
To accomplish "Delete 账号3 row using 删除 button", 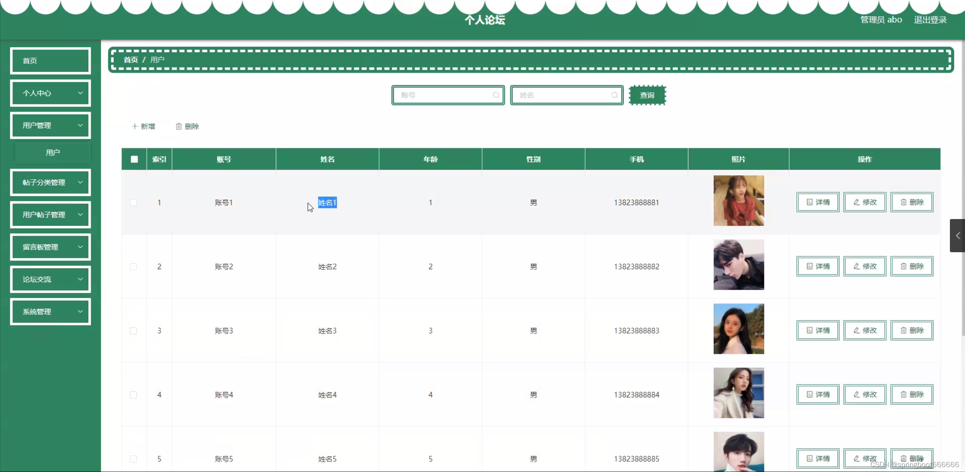I will [x=911, y=331].
